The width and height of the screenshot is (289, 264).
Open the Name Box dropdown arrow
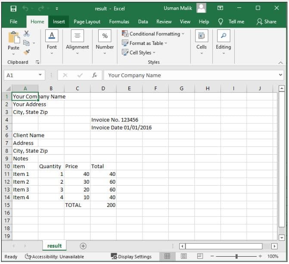(40, 75)
